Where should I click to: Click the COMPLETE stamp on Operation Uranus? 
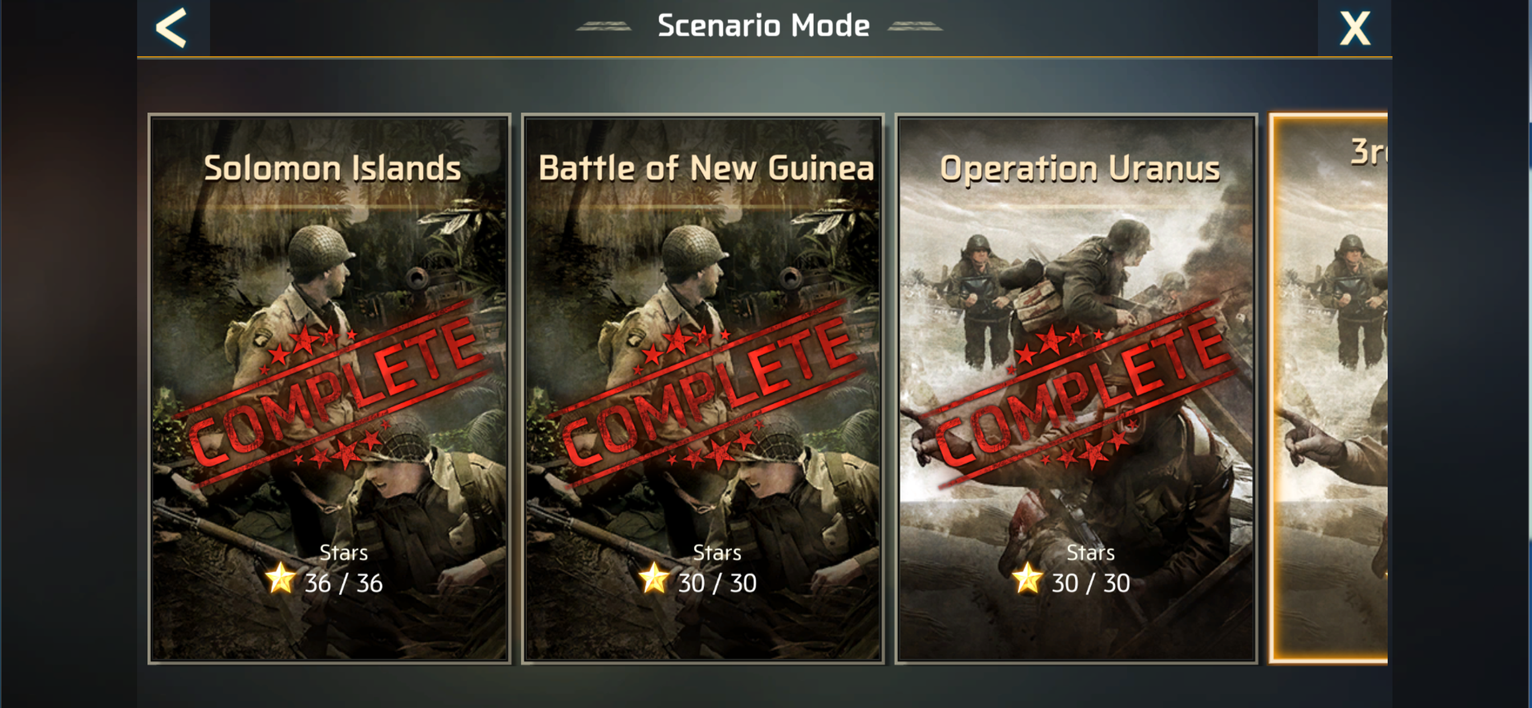[x=1081, y=395]
